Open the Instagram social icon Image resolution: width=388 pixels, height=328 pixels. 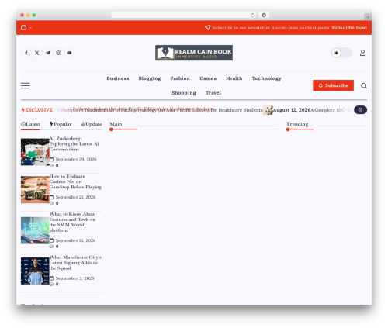[58, 53]
